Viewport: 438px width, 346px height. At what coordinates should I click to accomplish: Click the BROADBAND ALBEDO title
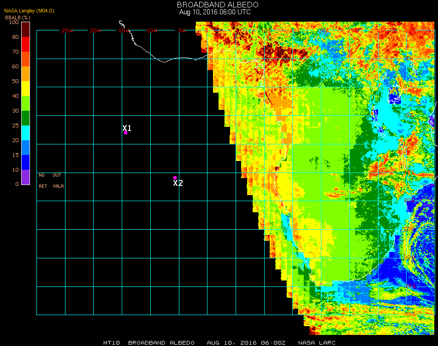[x=214, y=5]
